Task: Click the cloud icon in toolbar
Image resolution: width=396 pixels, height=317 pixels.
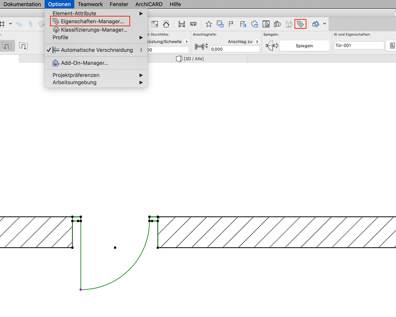Action: coord(255,24)
